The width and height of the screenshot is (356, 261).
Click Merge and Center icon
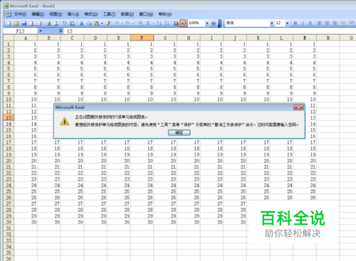click(x=342, y=23)
